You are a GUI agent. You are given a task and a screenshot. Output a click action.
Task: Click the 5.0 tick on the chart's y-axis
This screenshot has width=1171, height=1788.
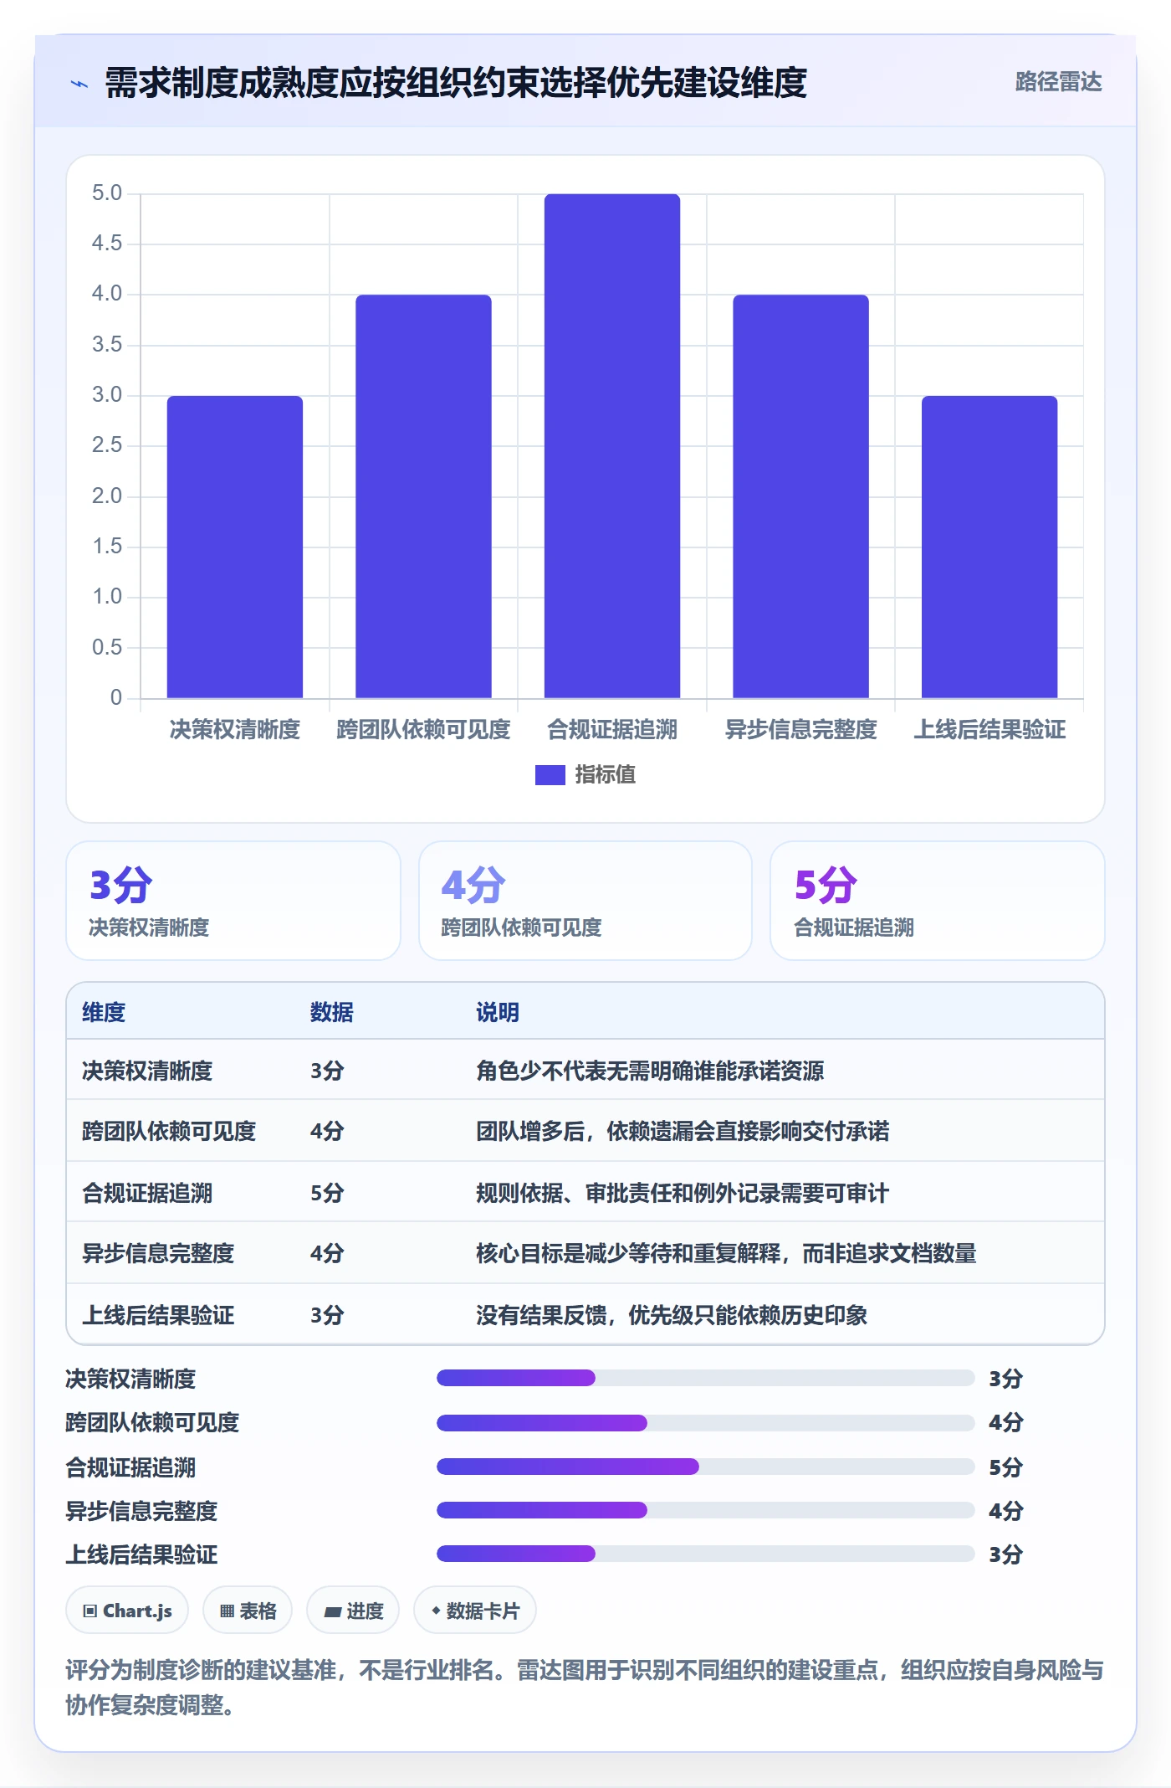pos(107,193)
